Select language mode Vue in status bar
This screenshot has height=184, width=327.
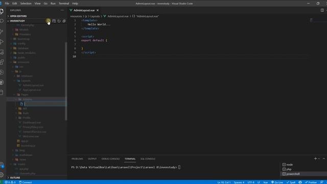[266, 182]
